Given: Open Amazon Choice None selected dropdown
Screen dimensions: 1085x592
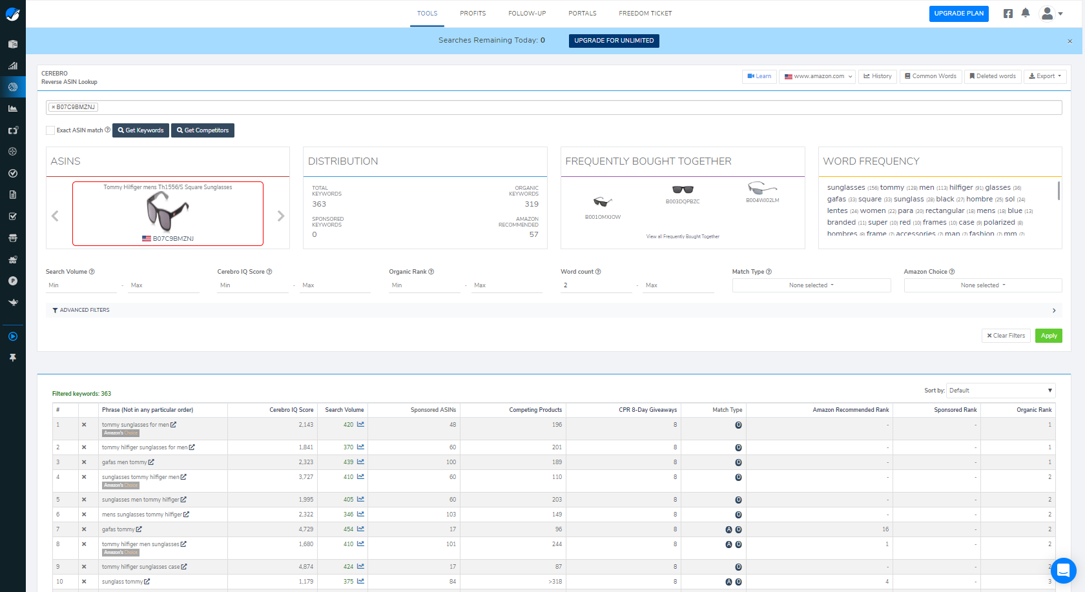Looking at the screenshot, I should coord(983,285).
